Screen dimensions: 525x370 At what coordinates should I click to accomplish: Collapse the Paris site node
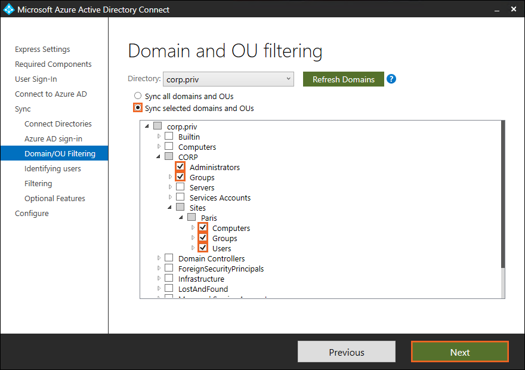pyautogui.click(x=181, y=218)
